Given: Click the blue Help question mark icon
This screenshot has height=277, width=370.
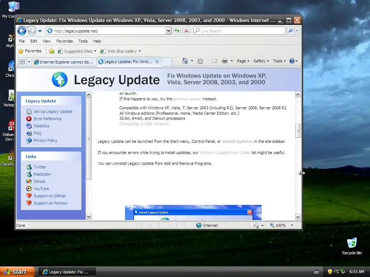Looking at the screenshot, I should 292,61.
